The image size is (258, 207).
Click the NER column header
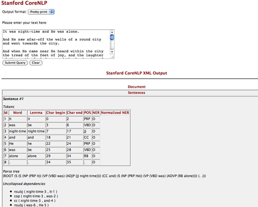click(x=96, y=113)
